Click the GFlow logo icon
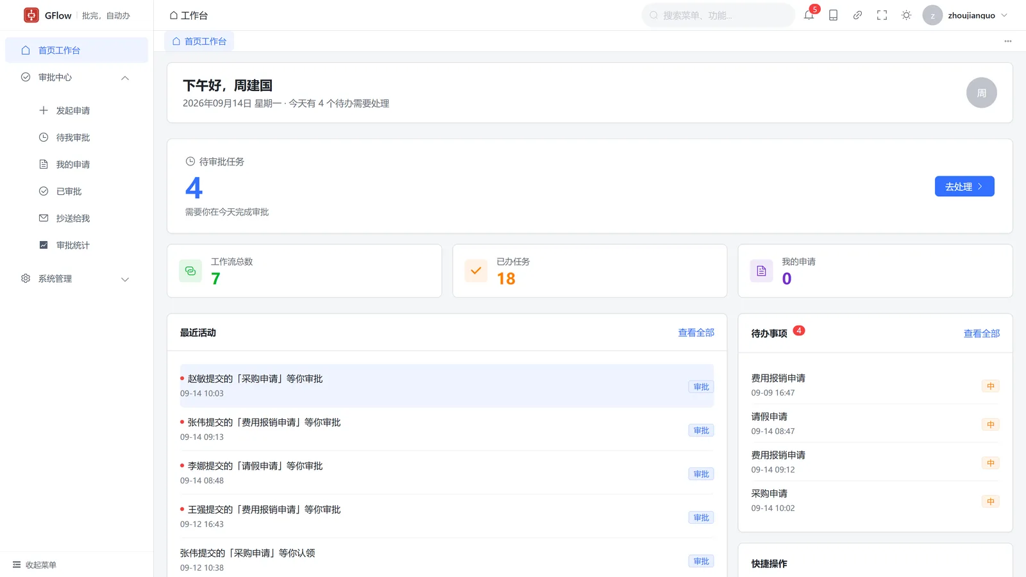Image resolution: width=1026 pixels, height=577 pixels. tap(31, 15)
